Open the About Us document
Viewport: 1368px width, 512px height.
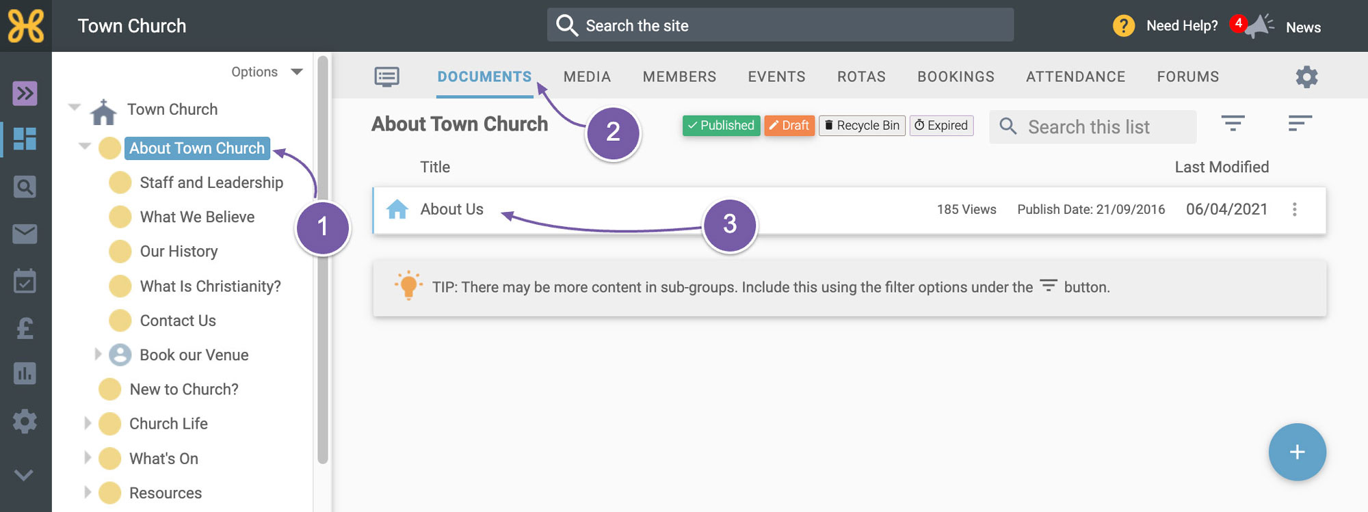pos(451,209)
